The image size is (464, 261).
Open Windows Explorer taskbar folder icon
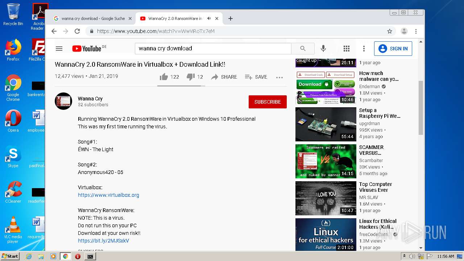point(41,256)
